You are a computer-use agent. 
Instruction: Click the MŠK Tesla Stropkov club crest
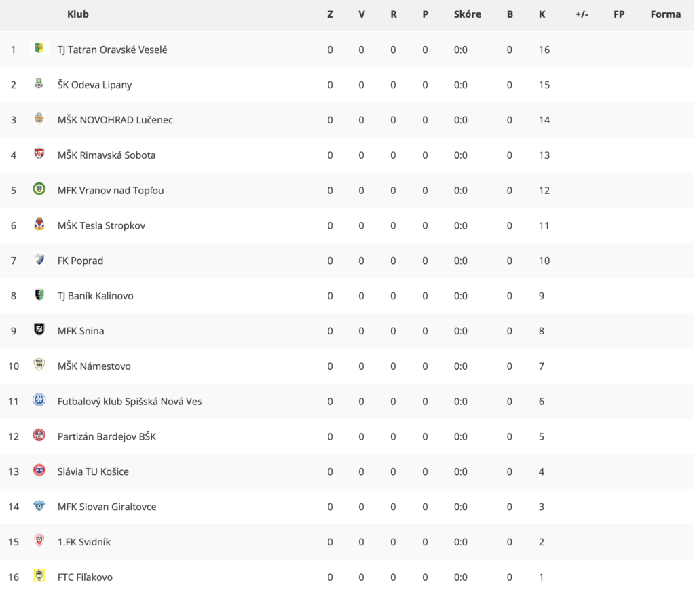tap(39, 224)
